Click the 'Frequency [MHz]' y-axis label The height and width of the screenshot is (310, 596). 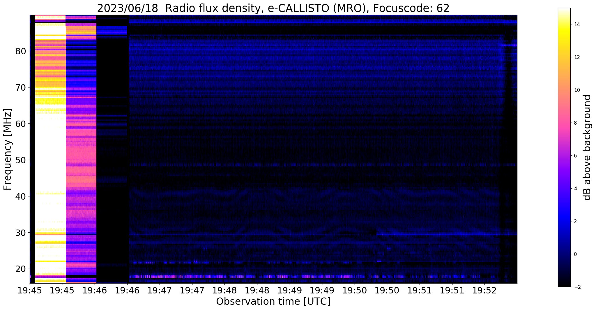click(8, 149)
